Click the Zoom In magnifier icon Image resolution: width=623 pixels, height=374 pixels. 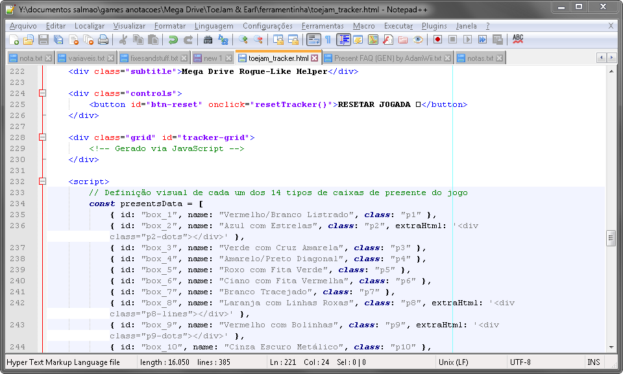243,40
